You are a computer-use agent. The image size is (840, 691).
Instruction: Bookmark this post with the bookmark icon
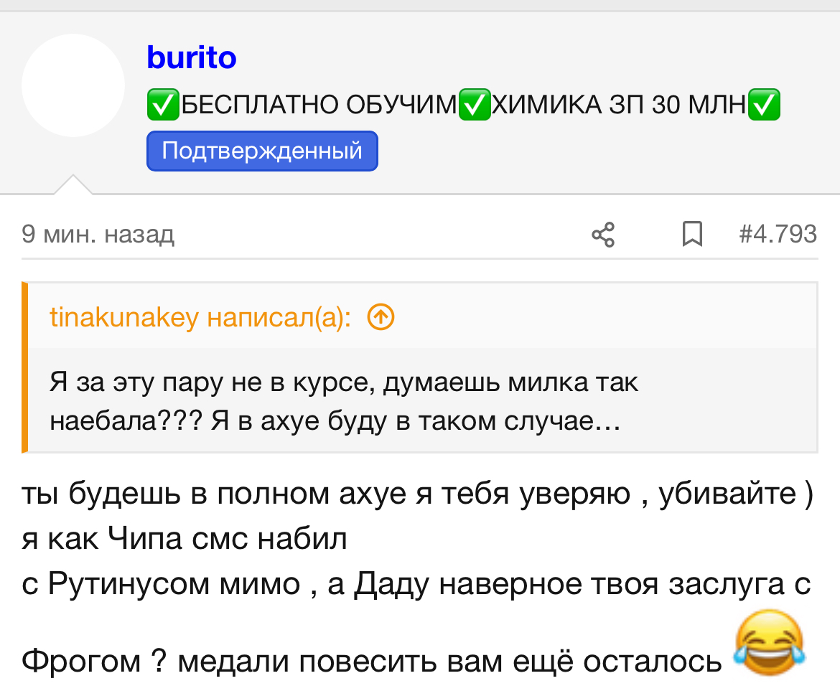[x=692, y=235]
